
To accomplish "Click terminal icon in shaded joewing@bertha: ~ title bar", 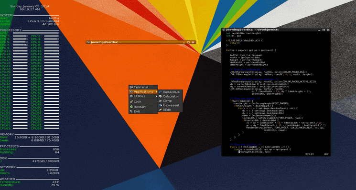I will pyautogui.click(x=88, y=42).
